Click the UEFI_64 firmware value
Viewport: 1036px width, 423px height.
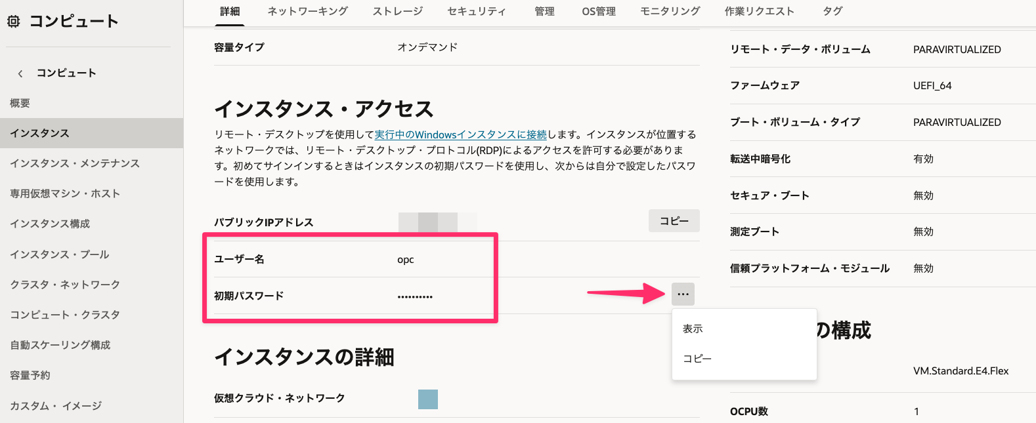click(932, 86)
